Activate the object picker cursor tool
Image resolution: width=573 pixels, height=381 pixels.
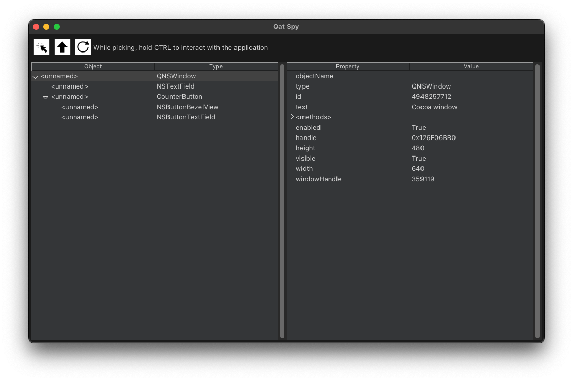42,47
